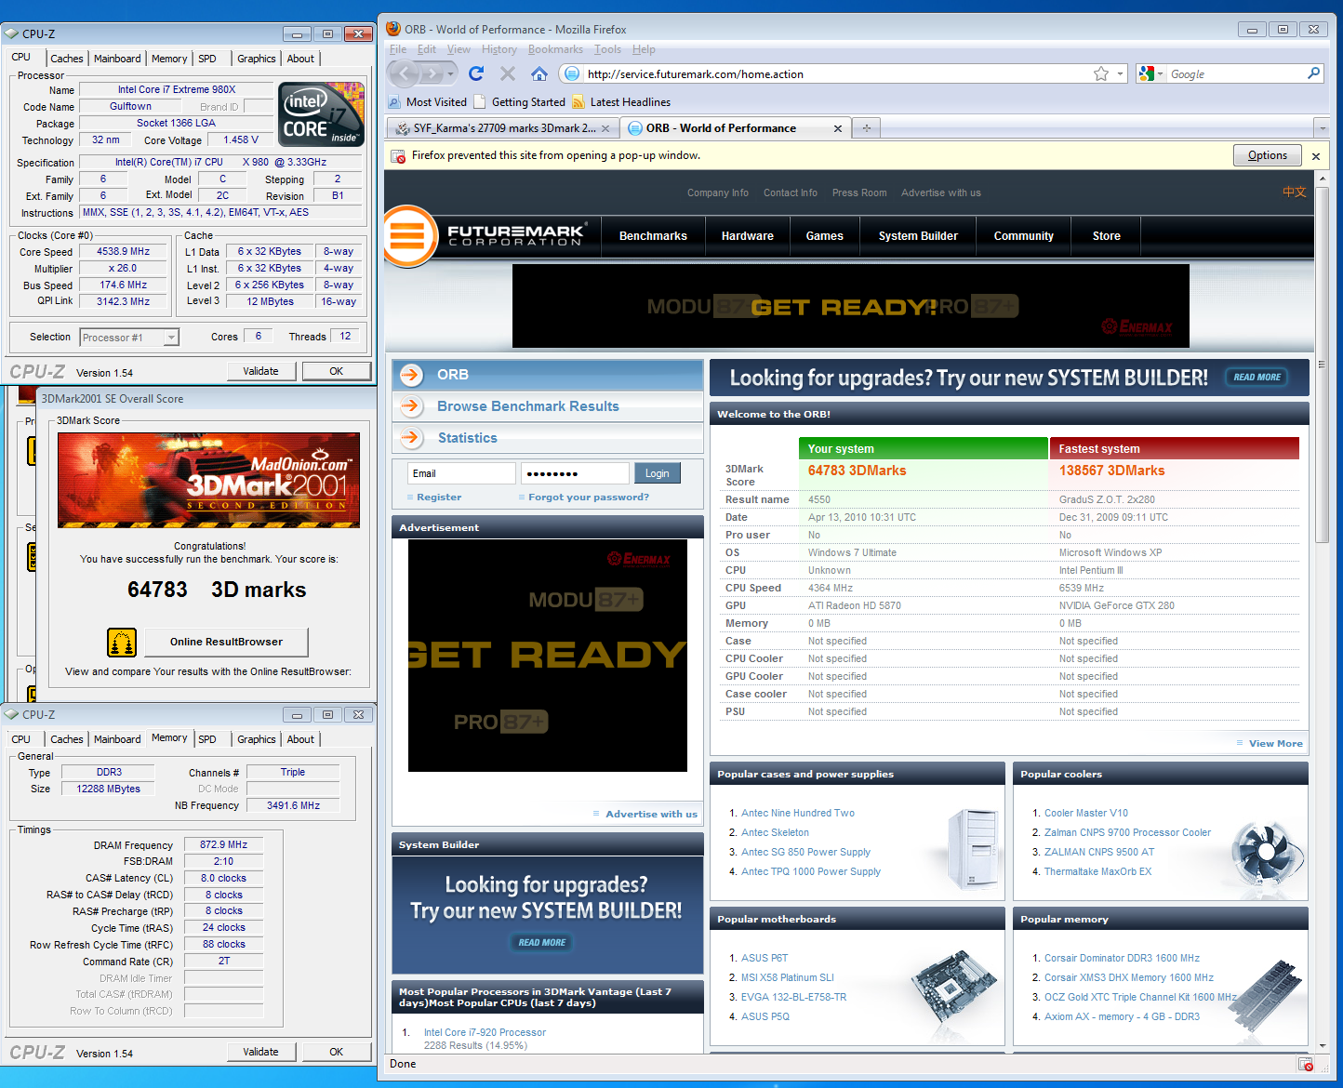
Task: Open the Firefox Bookmarks menu
Action: pos(555,49)
